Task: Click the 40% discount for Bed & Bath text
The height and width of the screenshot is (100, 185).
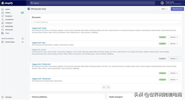Action: [53, 45]
